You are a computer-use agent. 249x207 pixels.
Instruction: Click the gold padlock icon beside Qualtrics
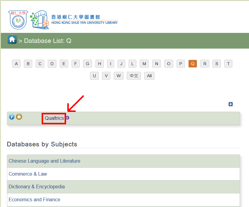tap(19, 117)
